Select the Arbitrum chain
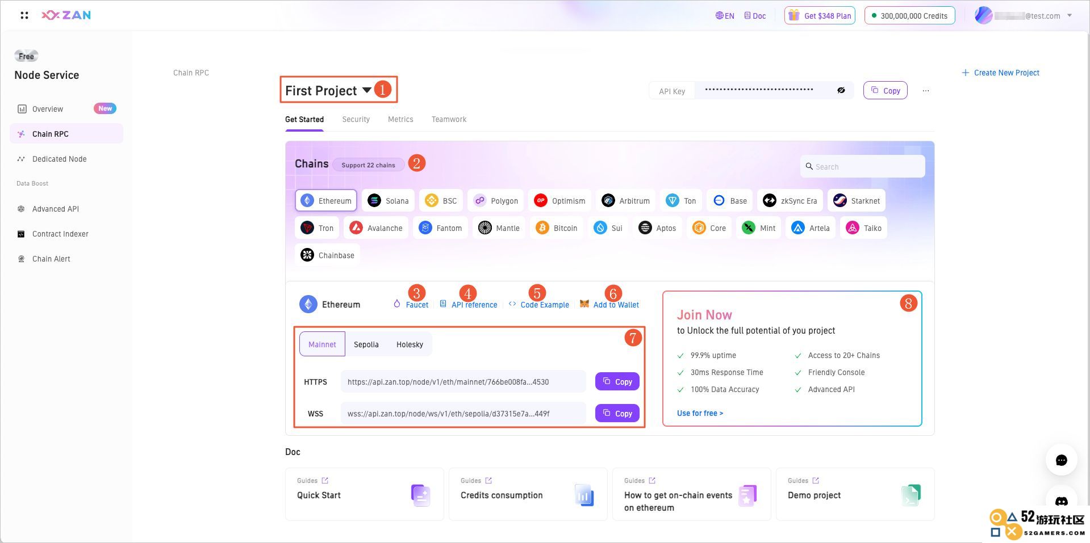The image size is (1090, 543). pyautogui.click(x=626, y=200)
